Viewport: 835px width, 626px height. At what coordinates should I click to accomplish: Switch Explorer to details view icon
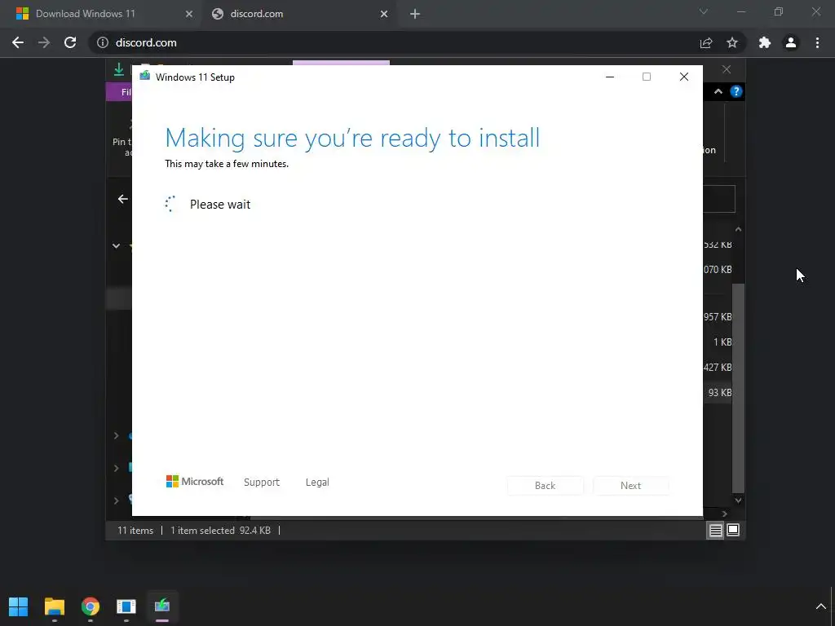[716, 530]
